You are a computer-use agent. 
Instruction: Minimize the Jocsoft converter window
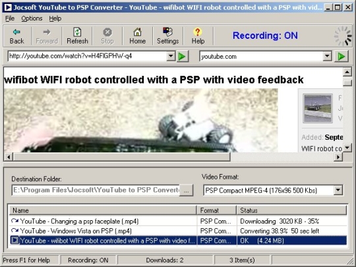[x=328, y=7]
